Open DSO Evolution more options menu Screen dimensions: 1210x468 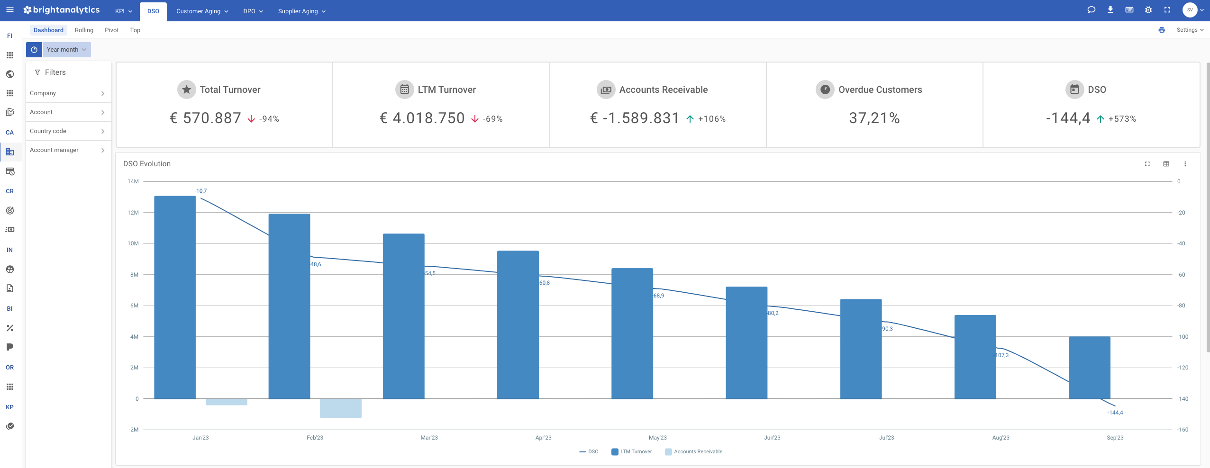[1185, 164]
